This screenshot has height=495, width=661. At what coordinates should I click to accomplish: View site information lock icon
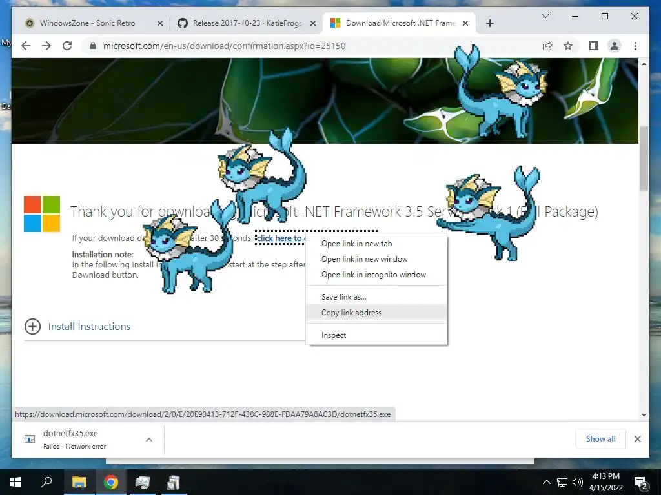click(93, 46)
